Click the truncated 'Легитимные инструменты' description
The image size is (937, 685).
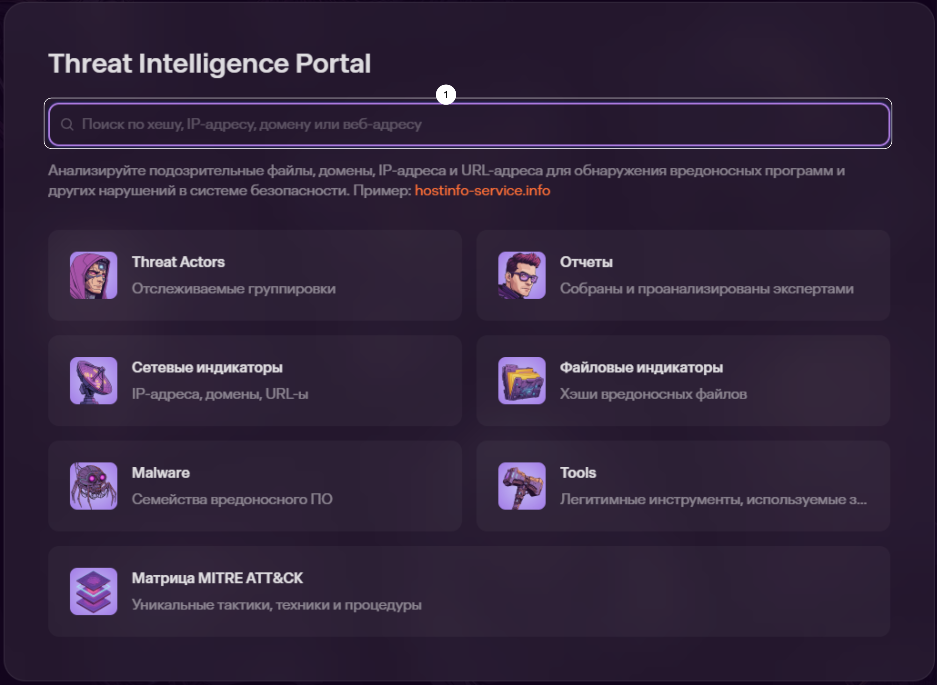(713, 499)
